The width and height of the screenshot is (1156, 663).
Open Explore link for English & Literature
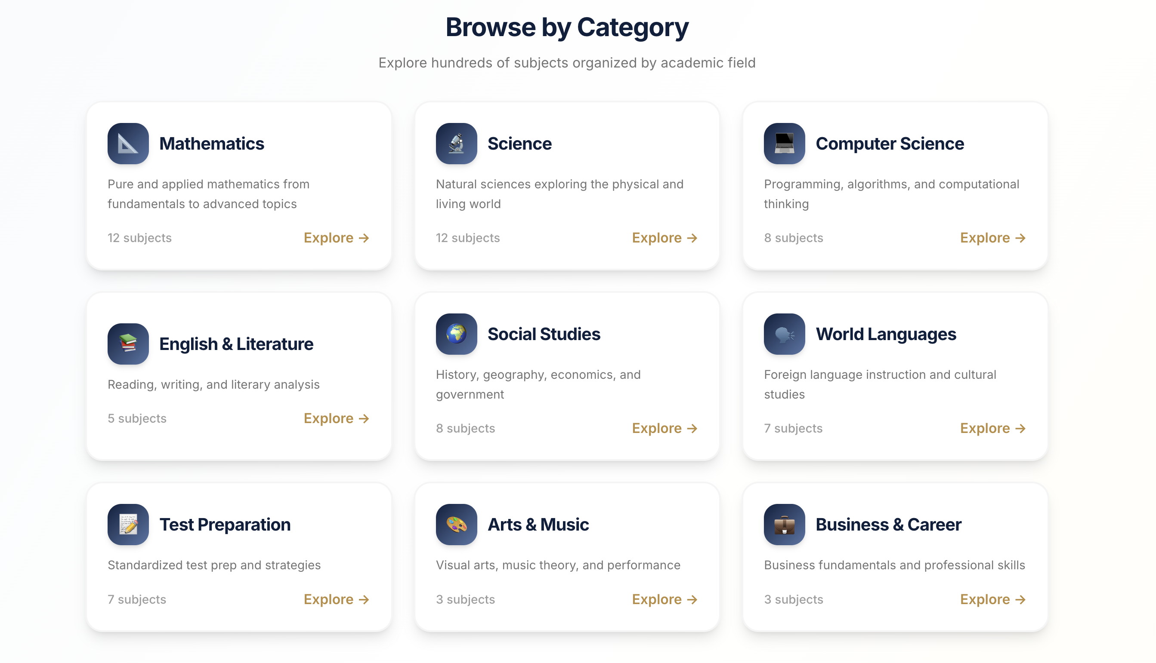point(336,418)
